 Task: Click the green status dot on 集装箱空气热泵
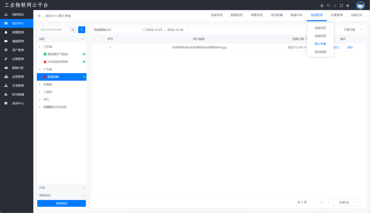coord(45,54)
